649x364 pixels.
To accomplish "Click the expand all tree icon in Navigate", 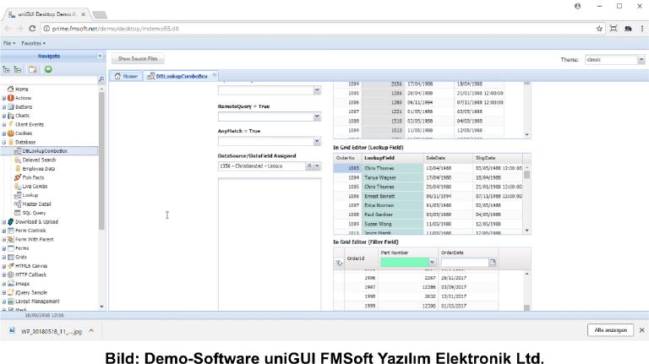I will tap(7, 69).
